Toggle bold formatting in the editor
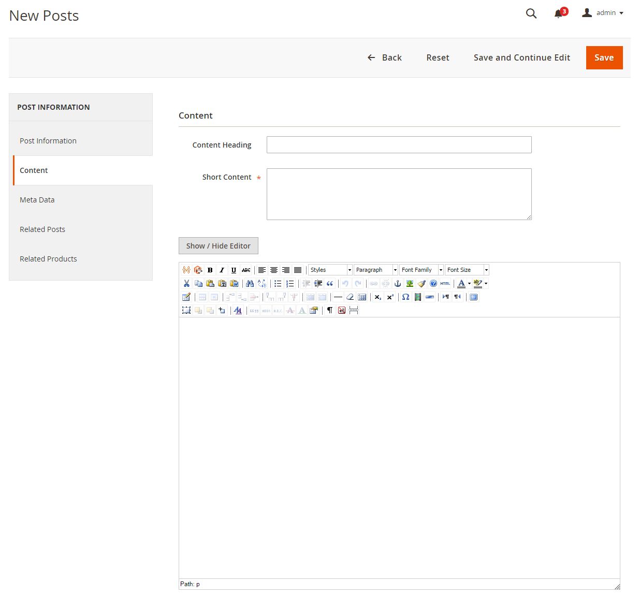 [210, 270]
